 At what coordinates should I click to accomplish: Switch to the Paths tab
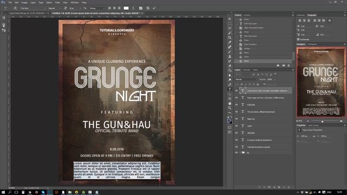pyautogui.click(x=255, y=70)
